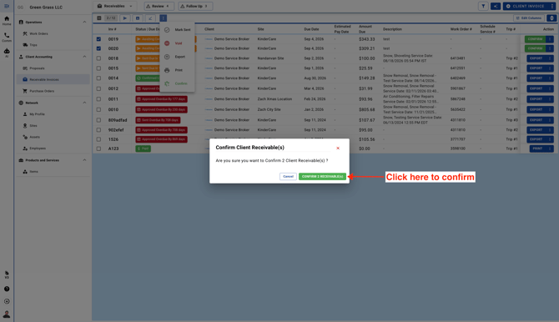Switch to the Review tab

159,6
